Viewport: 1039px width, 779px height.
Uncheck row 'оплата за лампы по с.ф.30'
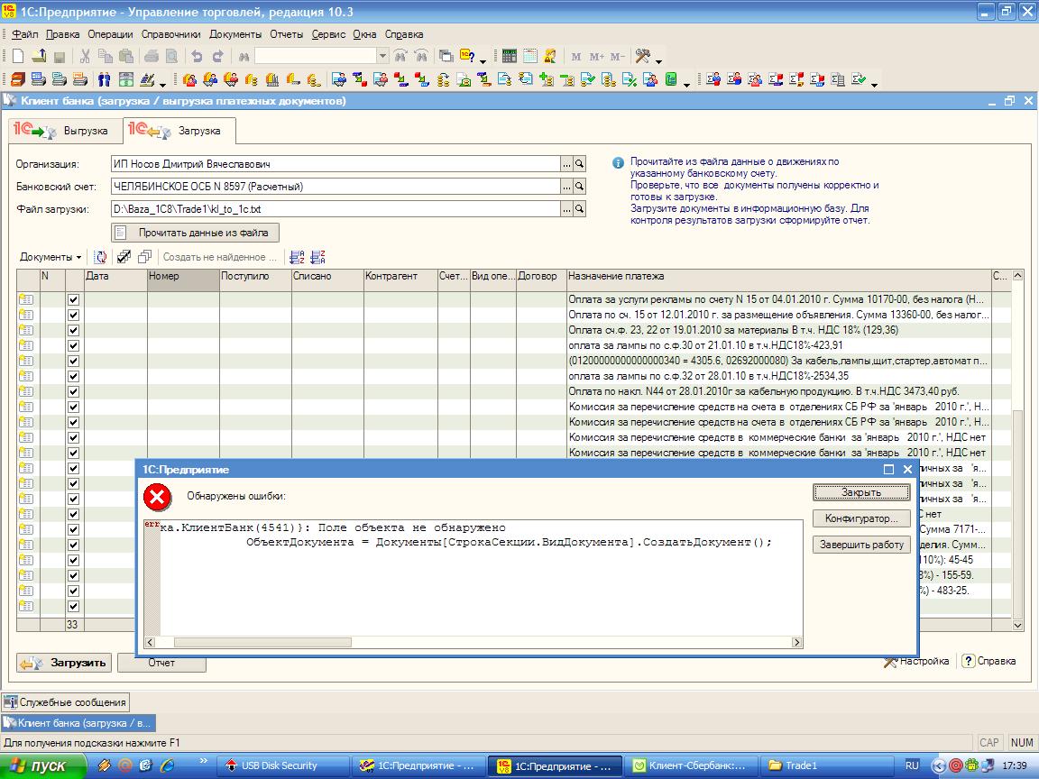pos(74,345)
